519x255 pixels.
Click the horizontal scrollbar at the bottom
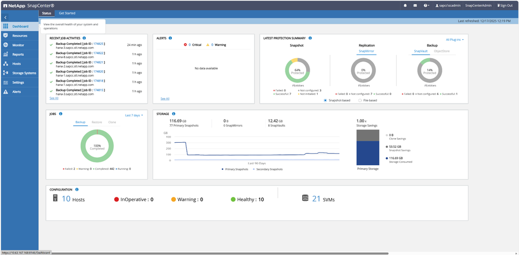pos(220,253)
